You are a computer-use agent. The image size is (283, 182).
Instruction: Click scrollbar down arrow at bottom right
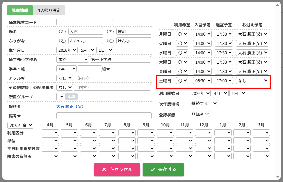click(x=278, y=177)
